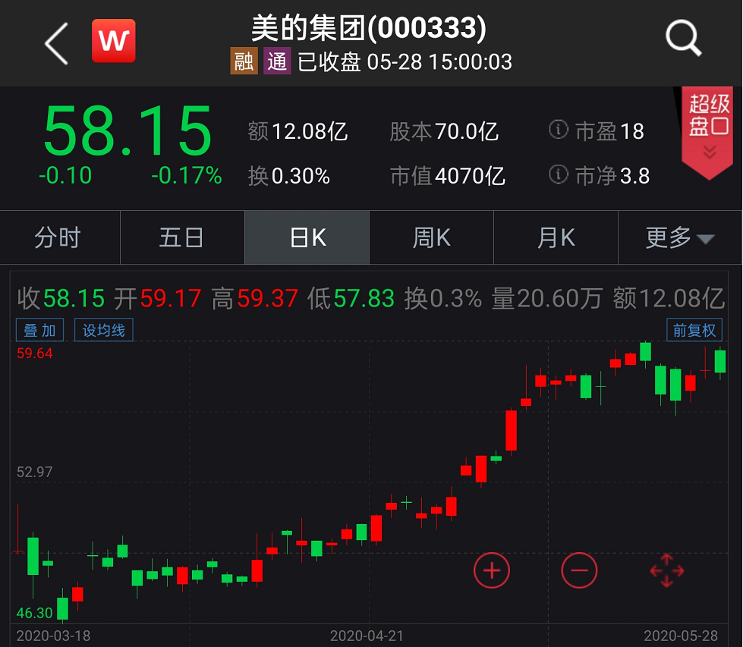Tap the 2020-03-18 date label

[x=53, y=635]
